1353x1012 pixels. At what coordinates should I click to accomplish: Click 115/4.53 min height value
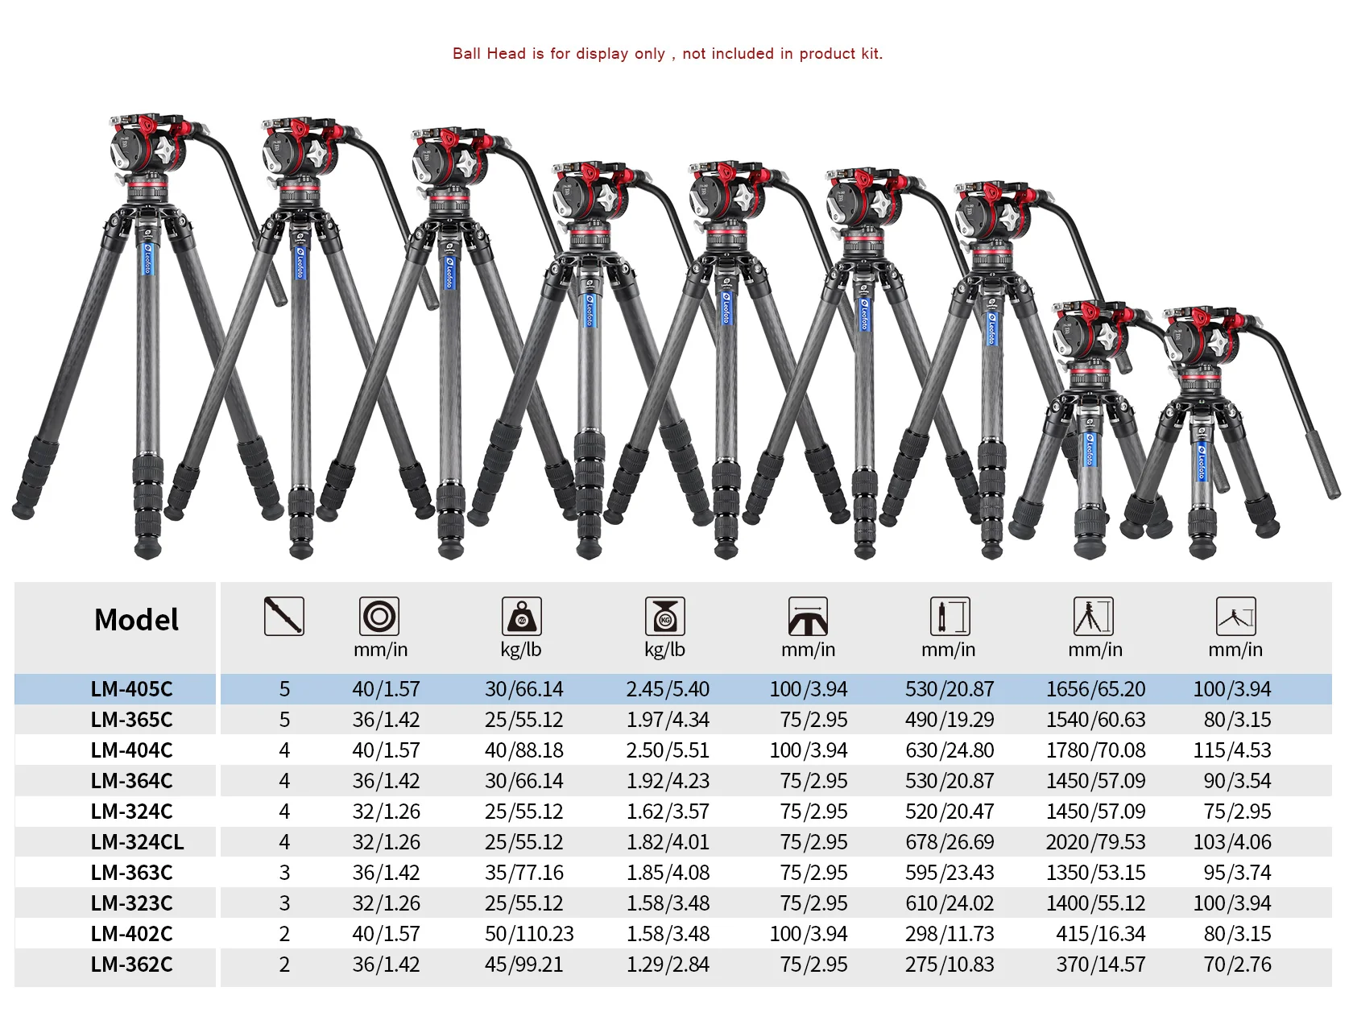tap(1232, 750)
